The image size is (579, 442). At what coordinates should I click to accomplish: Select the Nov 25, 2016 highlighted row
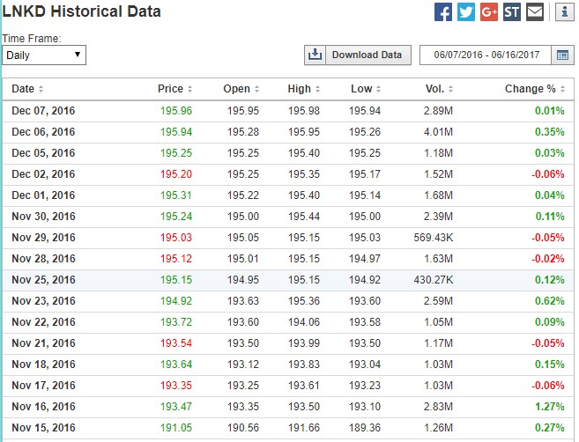click(288, 280)
